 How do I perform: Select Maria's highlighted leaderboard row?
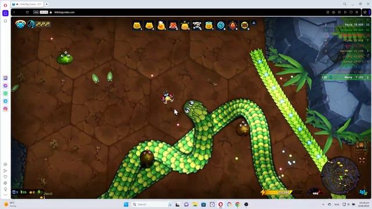pyautogui.click(x=346, y=77)
